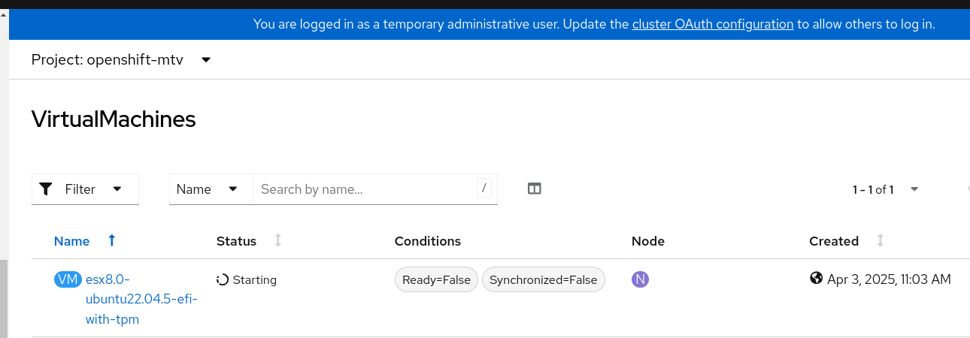970x338 pixels.
Task: Sort by the Created column header label
Action: point(834,241)
